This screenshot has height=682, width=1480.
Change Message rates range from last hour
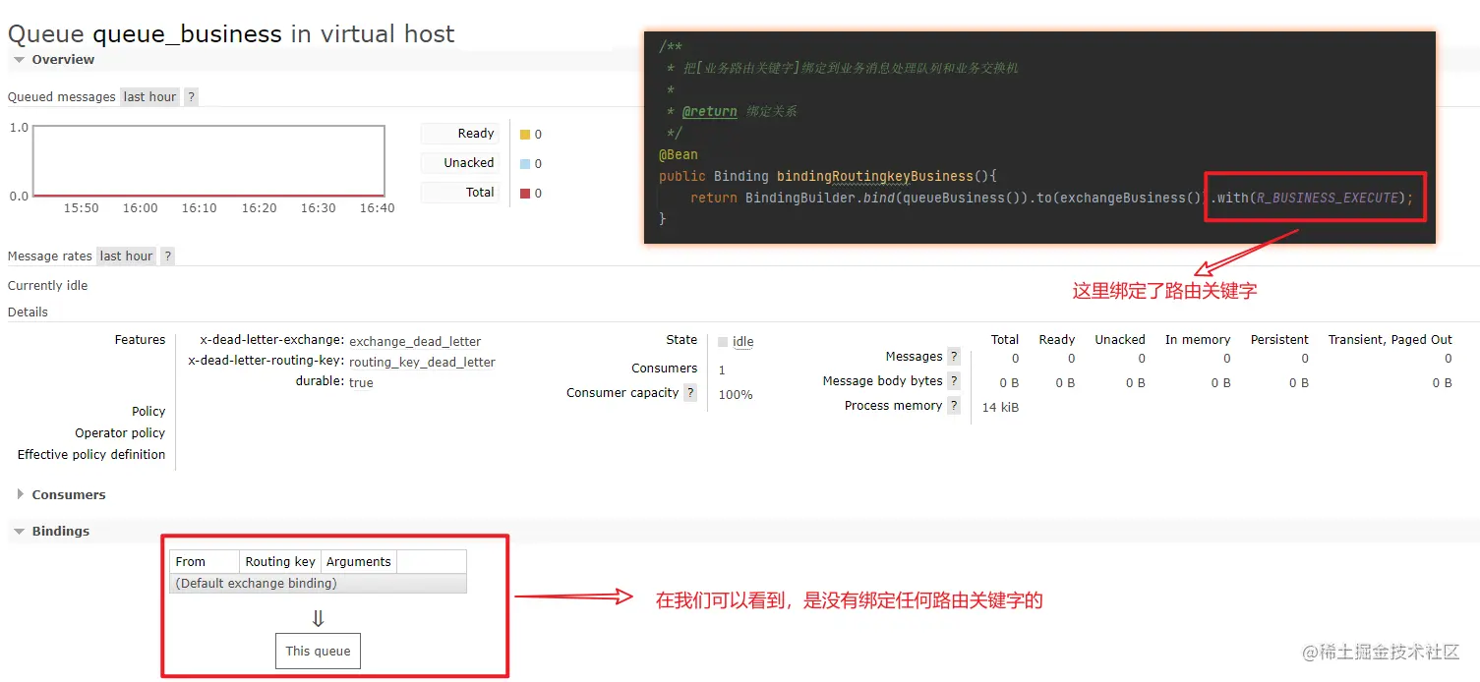(126, 256)
